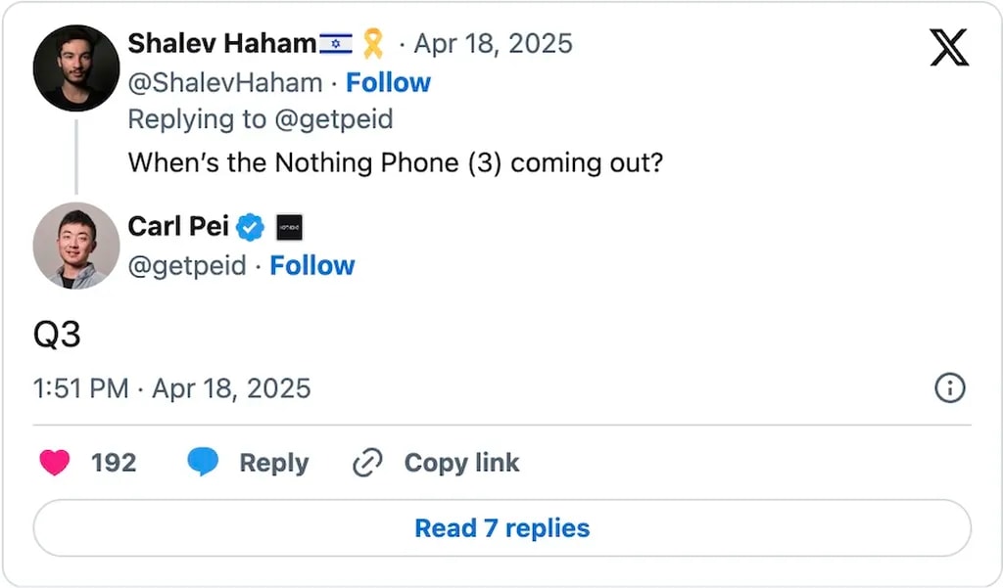This screenshot has height=588, width=1003.
Task: Open the @getpeid mention in Replying to
Action: [x=333, y=119]
